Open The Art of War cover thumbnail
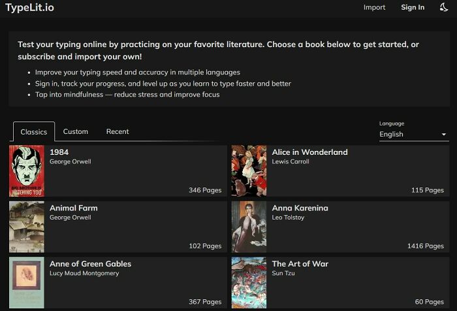Image resolution: width=457 pixels, height=311 pixels. pyautogui.click(x=249, y=282)
